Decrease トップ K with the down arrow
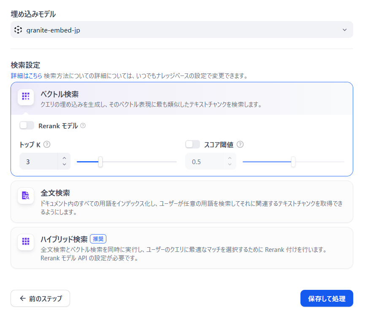Image resolution: width=376 pixels, height=316 pixels. (64, 164)
